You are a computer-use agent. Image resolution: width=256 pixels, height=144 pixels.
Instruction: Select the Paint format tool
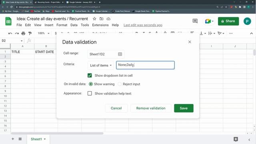(30, 33)
